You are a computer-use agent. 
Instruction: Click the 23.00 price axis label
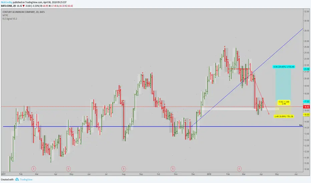[x=306, y=59]
